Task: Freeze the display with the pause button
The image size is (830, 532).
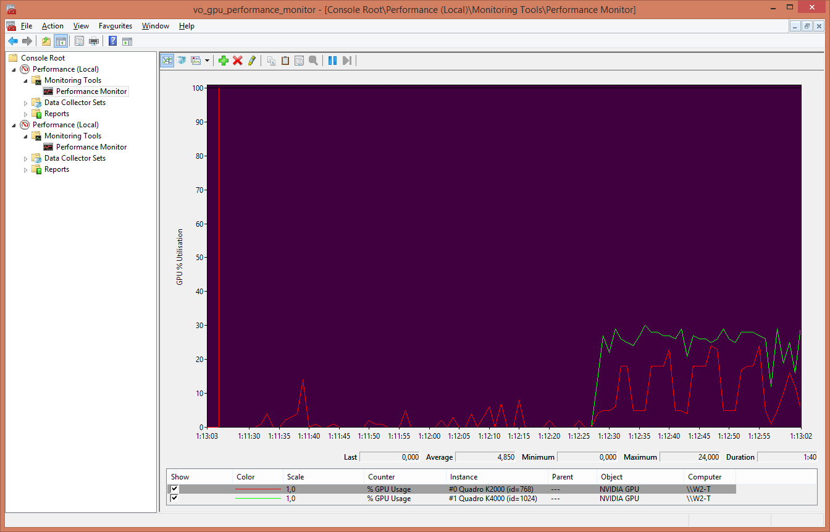Action: click(332, 61)
